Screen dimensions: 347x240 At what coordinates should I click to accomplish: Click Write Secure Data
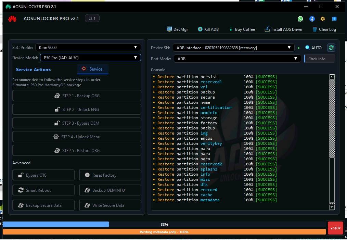tap(110, 205)
